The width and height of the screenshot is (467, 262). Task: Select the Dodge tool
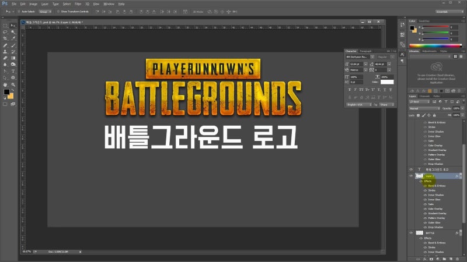13,65
